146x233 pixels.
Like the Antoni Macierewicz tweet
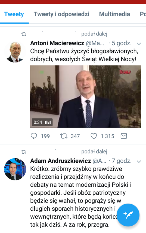pos(94,136)
